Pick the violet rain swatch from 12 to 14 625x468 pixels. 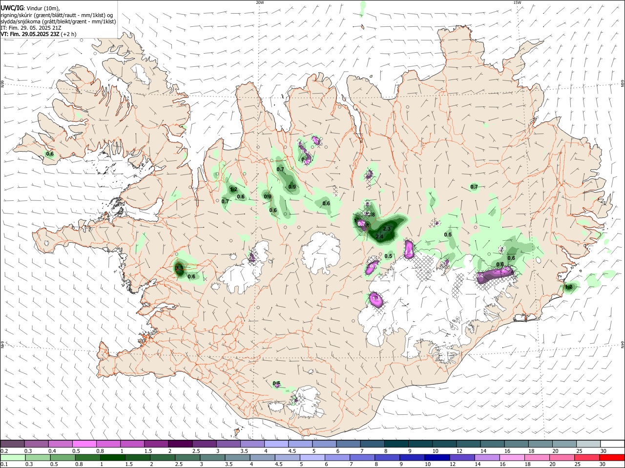(x=461, y=457)
